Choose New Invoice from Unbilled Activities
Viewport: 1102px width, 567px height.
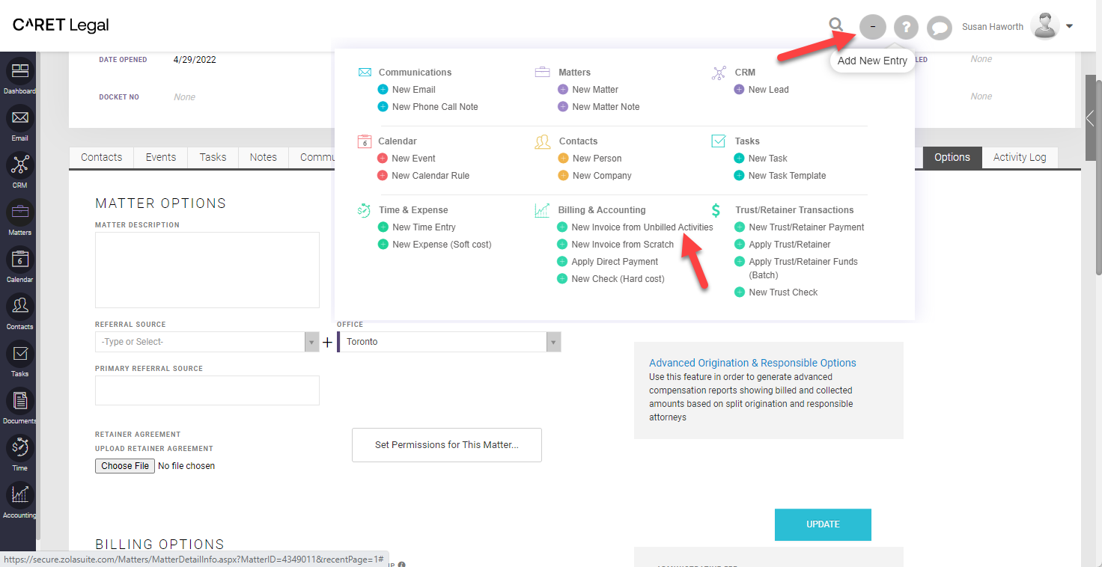tap(642, 227)
